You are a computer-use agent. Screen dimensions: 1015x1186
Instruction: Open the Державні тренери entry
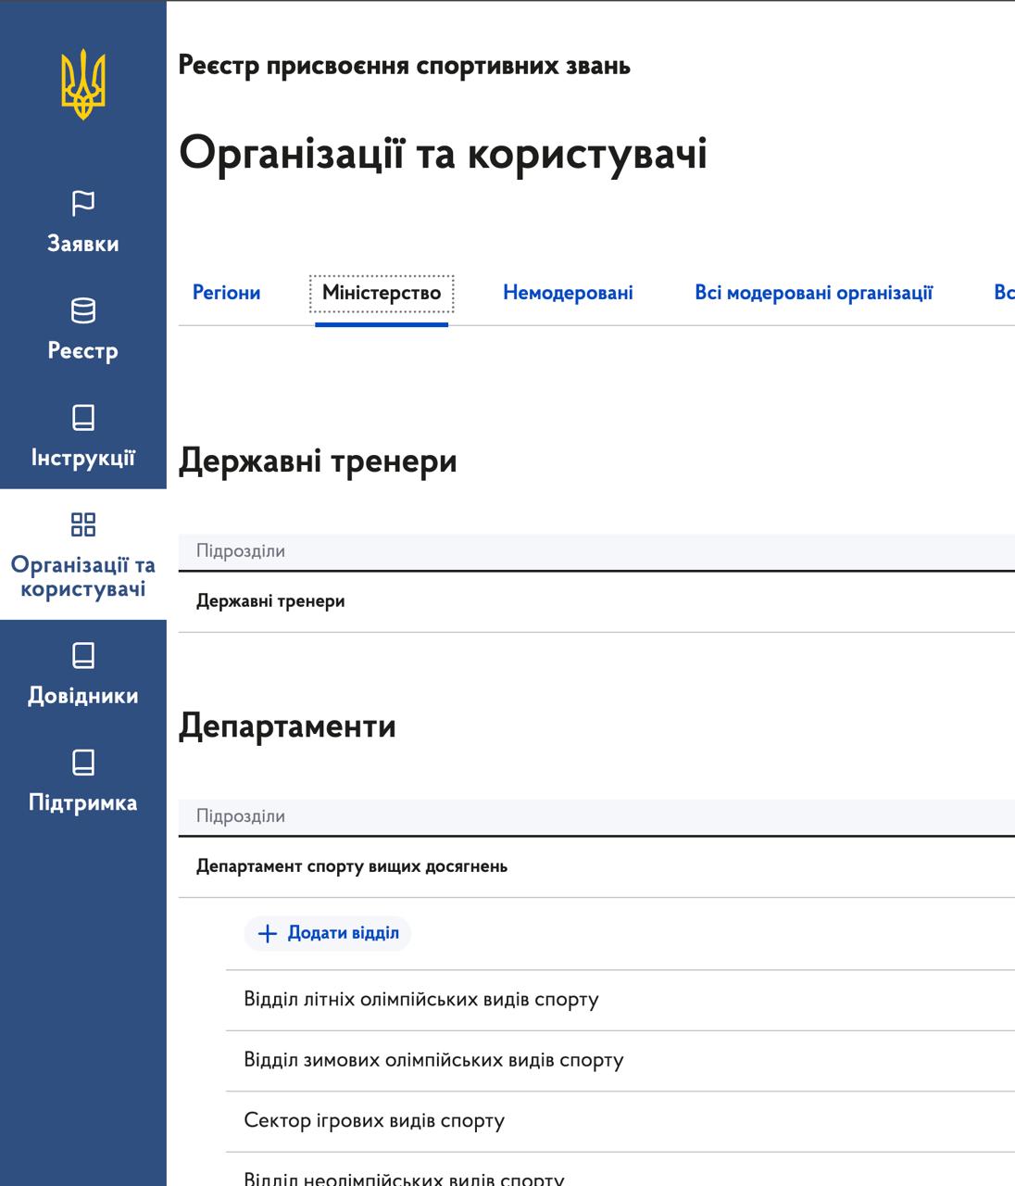tap(269, 600)
